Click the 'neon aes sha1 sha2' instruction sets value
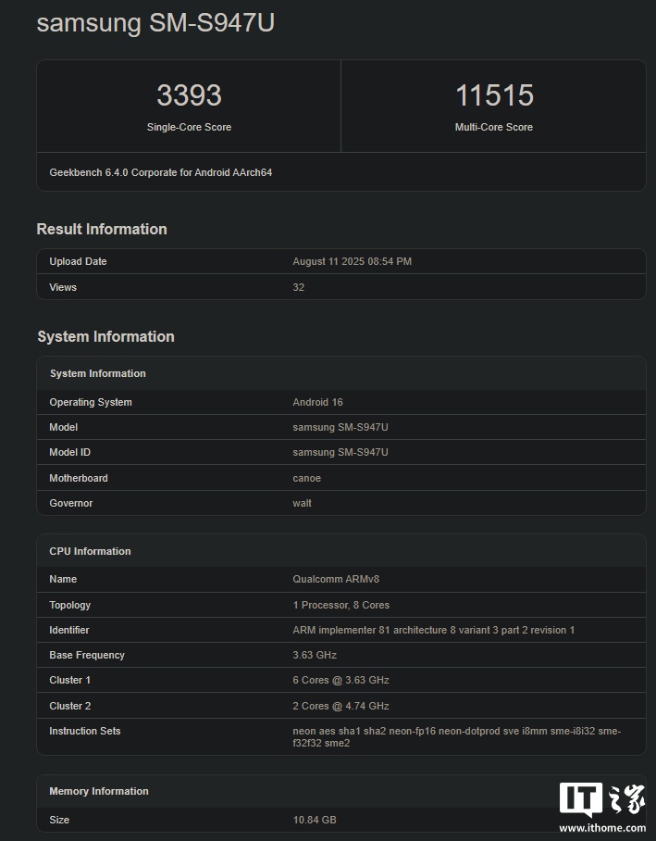This screenshot has height=841, width=656. coord(457,737)
